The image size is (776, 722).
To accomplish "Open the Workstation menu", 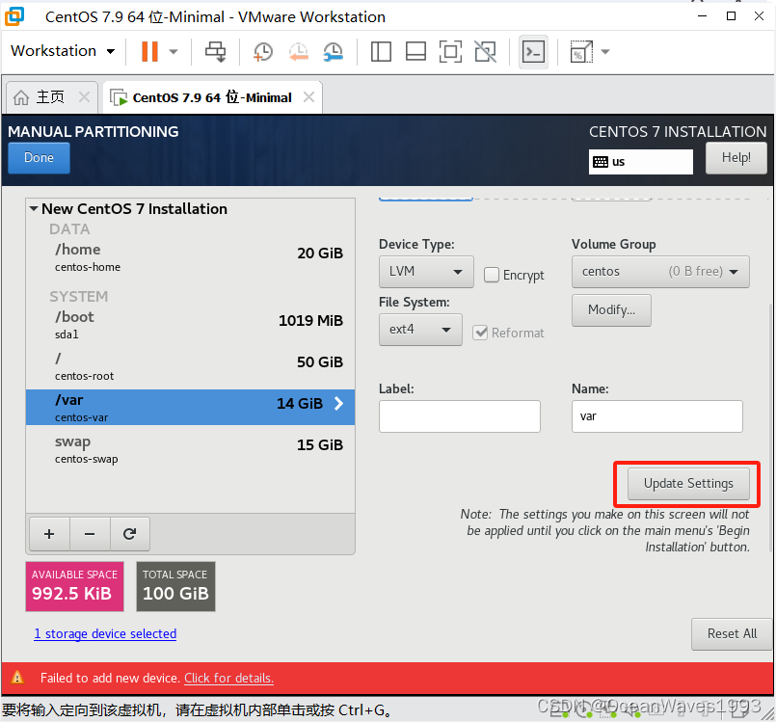I will (x=63, y=50).
